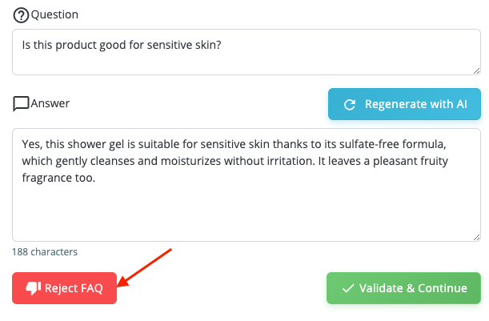Click the Question label text
Viewport: 489px width, 321px height.
click(x=54, y=15)
